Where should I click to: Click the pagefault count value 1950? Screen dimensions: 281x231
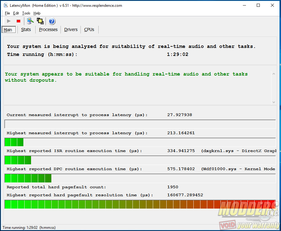point(173,187)
